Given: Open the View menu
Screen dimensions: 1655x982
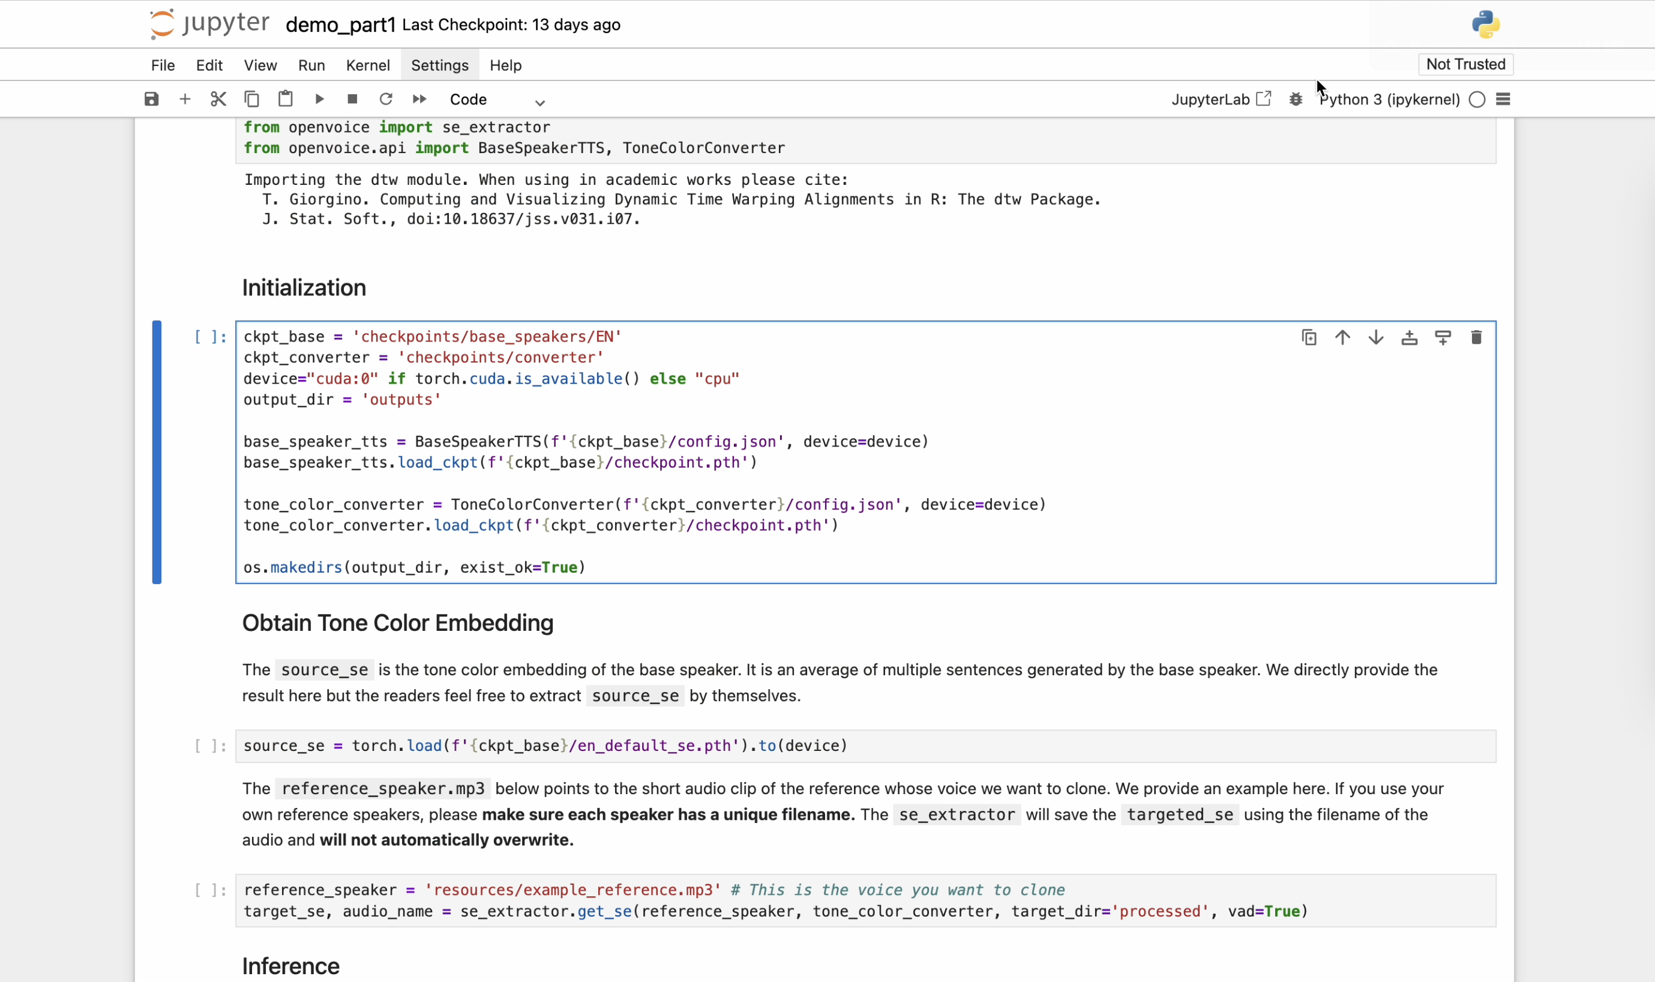Looking at the screenshot, I should click(x=260, y=65).
